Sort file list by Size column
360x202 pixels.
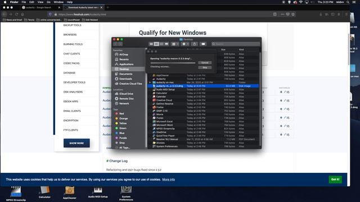223,49
